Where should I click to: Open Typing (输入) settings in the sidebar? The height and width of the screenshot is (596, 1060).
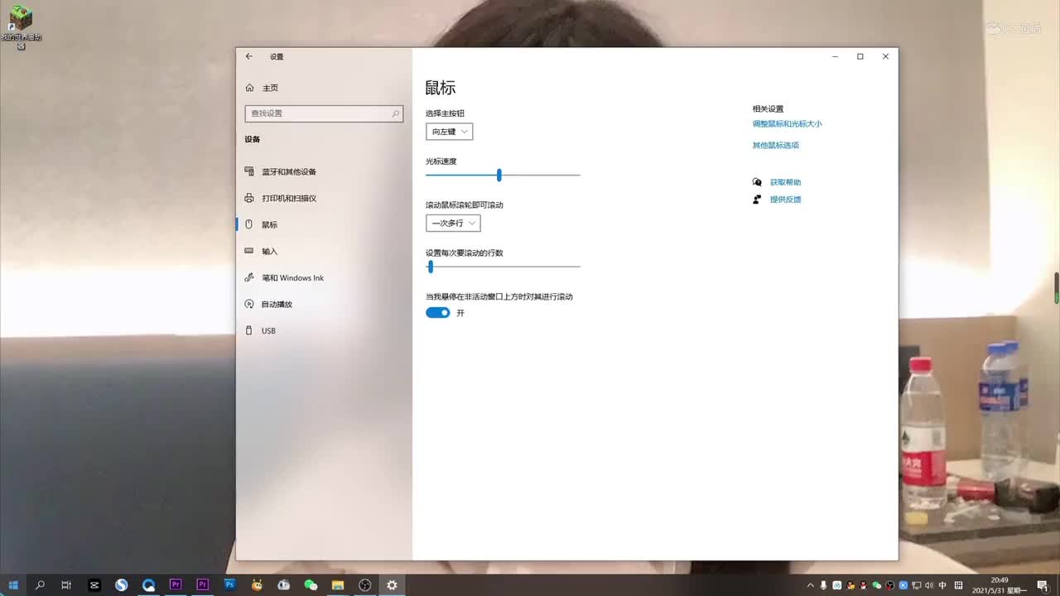tap(268, 251)
